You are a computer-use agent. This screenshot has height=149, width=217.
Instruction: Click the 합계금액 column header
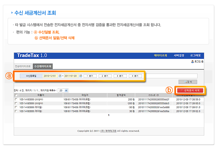pyautogui.click(x=121, y=95)
